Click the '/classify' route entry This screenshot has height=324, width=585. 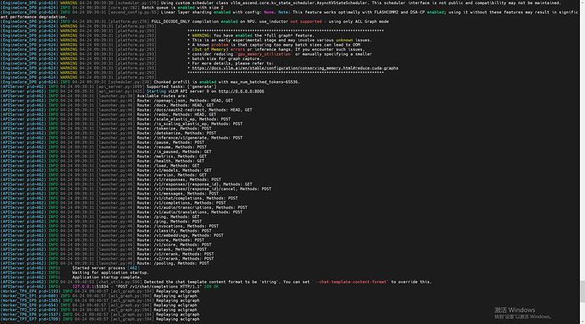coord(175,231)
